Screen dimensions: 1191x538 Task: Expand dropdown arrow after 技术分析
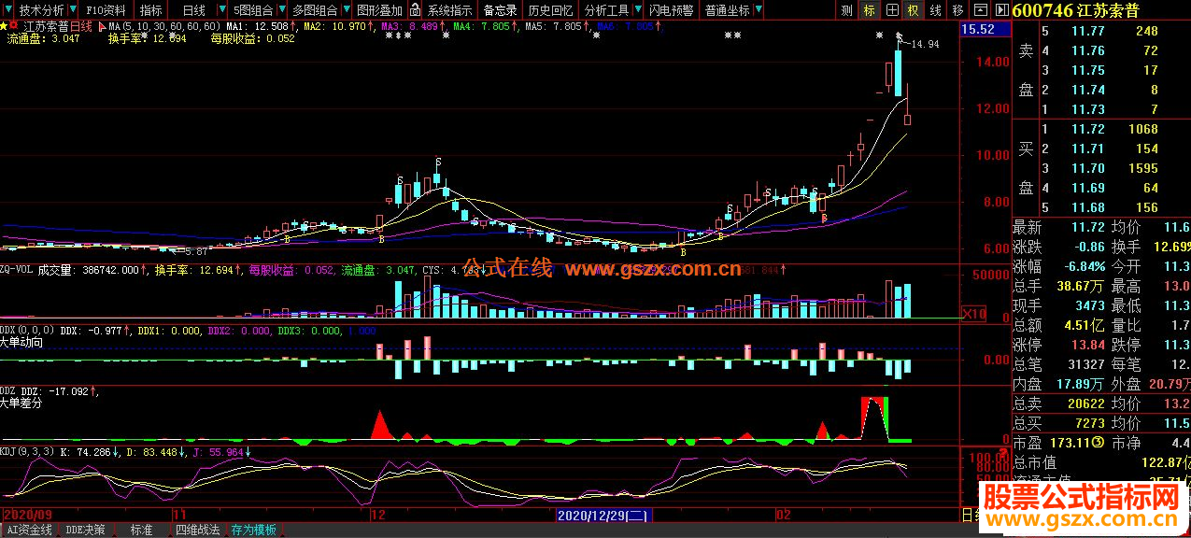[74, 9]
